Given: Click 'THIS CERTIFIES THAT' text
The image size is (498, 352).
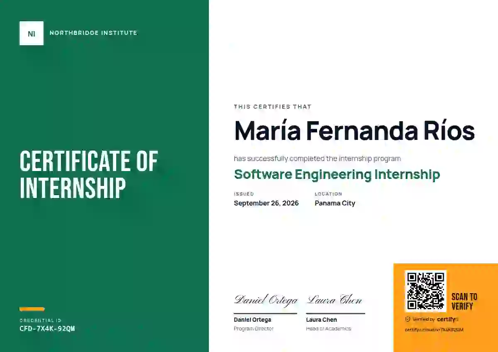Looking at the screenshot, I should point(273,107).
